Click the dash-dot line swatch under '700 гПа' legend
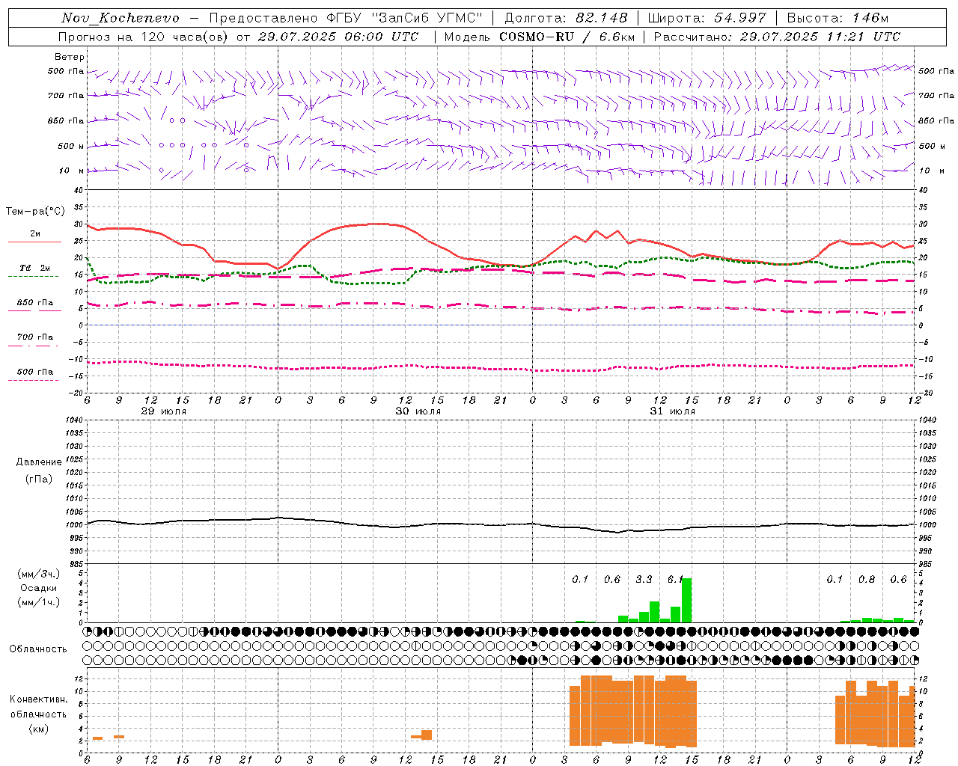This screenshot has width=958, height=766. 34,346
